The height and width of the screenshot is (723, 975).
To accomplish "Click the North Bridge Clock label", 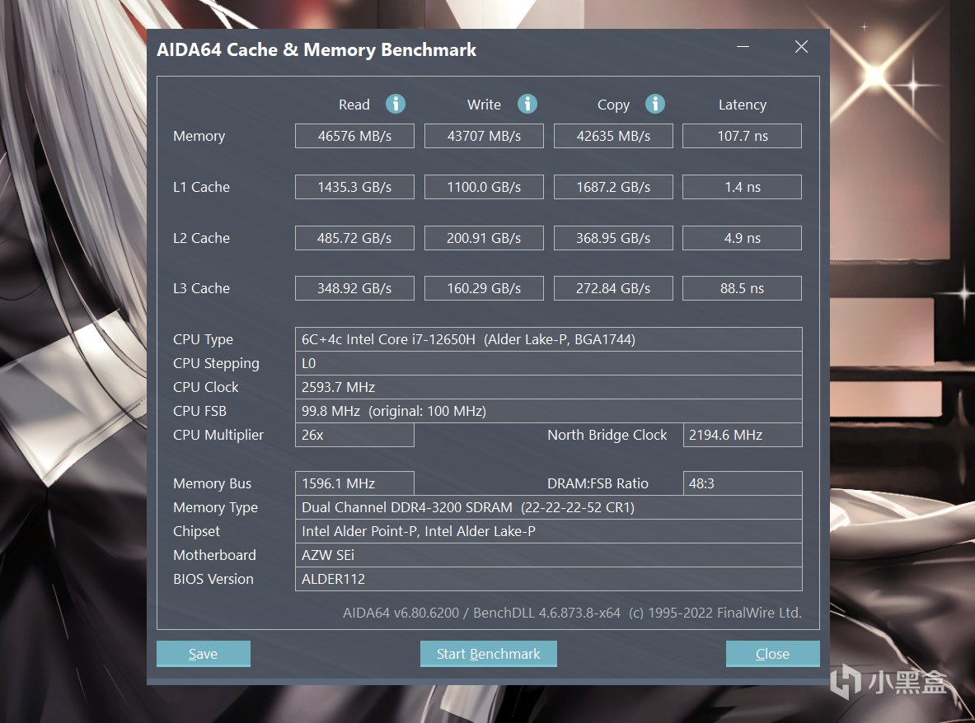I will pos(607,435).
